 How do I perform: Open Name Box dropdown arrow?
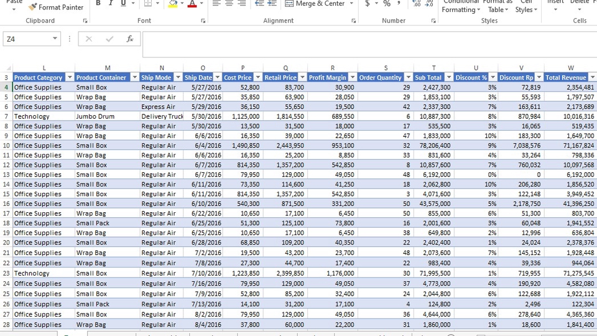pos(55,39)
